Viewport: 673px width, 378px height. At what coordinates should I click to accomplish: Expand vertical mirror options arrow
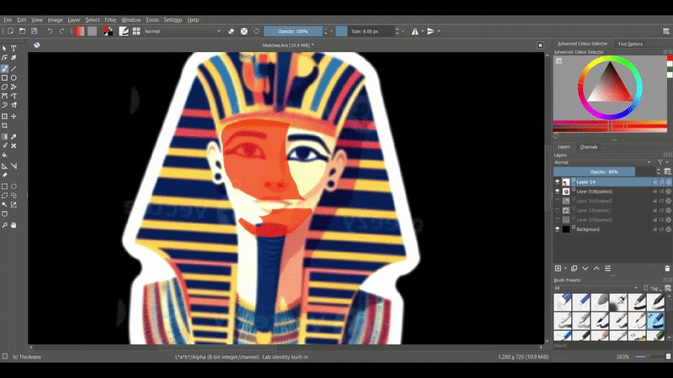[x=438, y=31]
